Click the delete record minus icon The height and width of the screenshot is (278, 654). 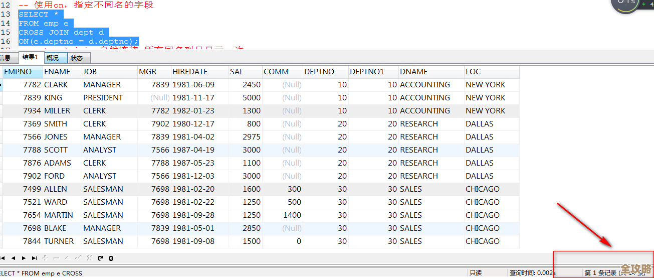(x=56, y=258)
